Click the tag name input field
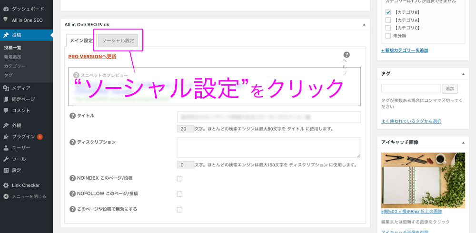 pos(411,88)
